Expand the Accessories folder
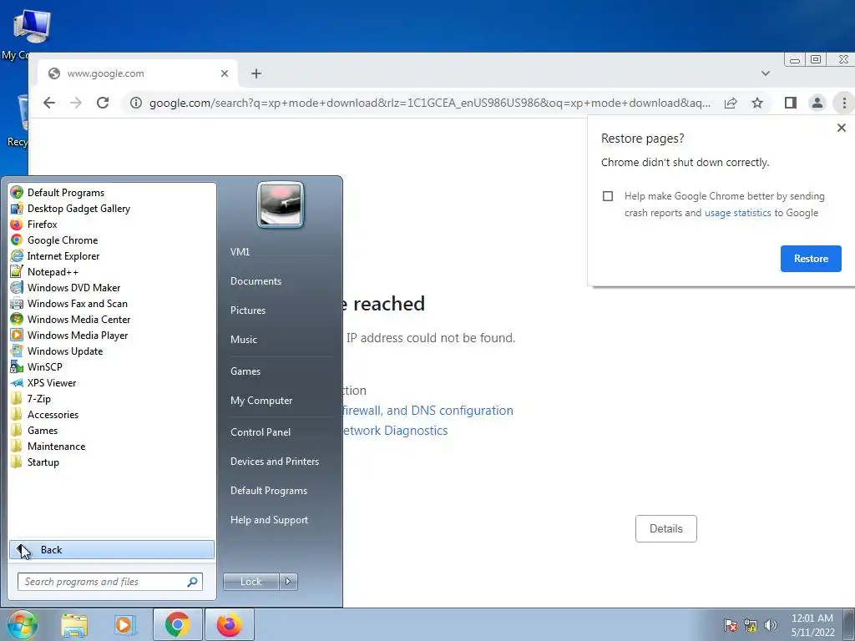 pos(45,414)
